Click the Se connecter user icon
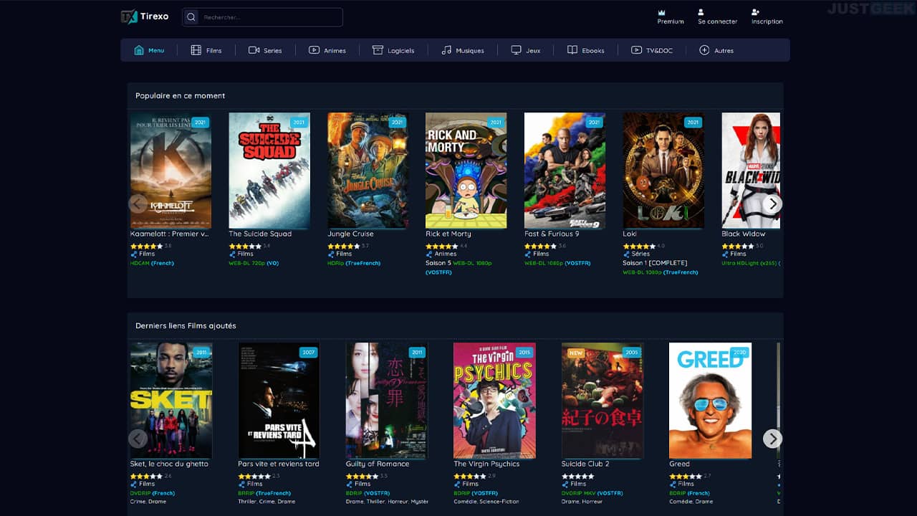Image resolution: width=917 pixels, height=516 pixels. pos(701,12)
